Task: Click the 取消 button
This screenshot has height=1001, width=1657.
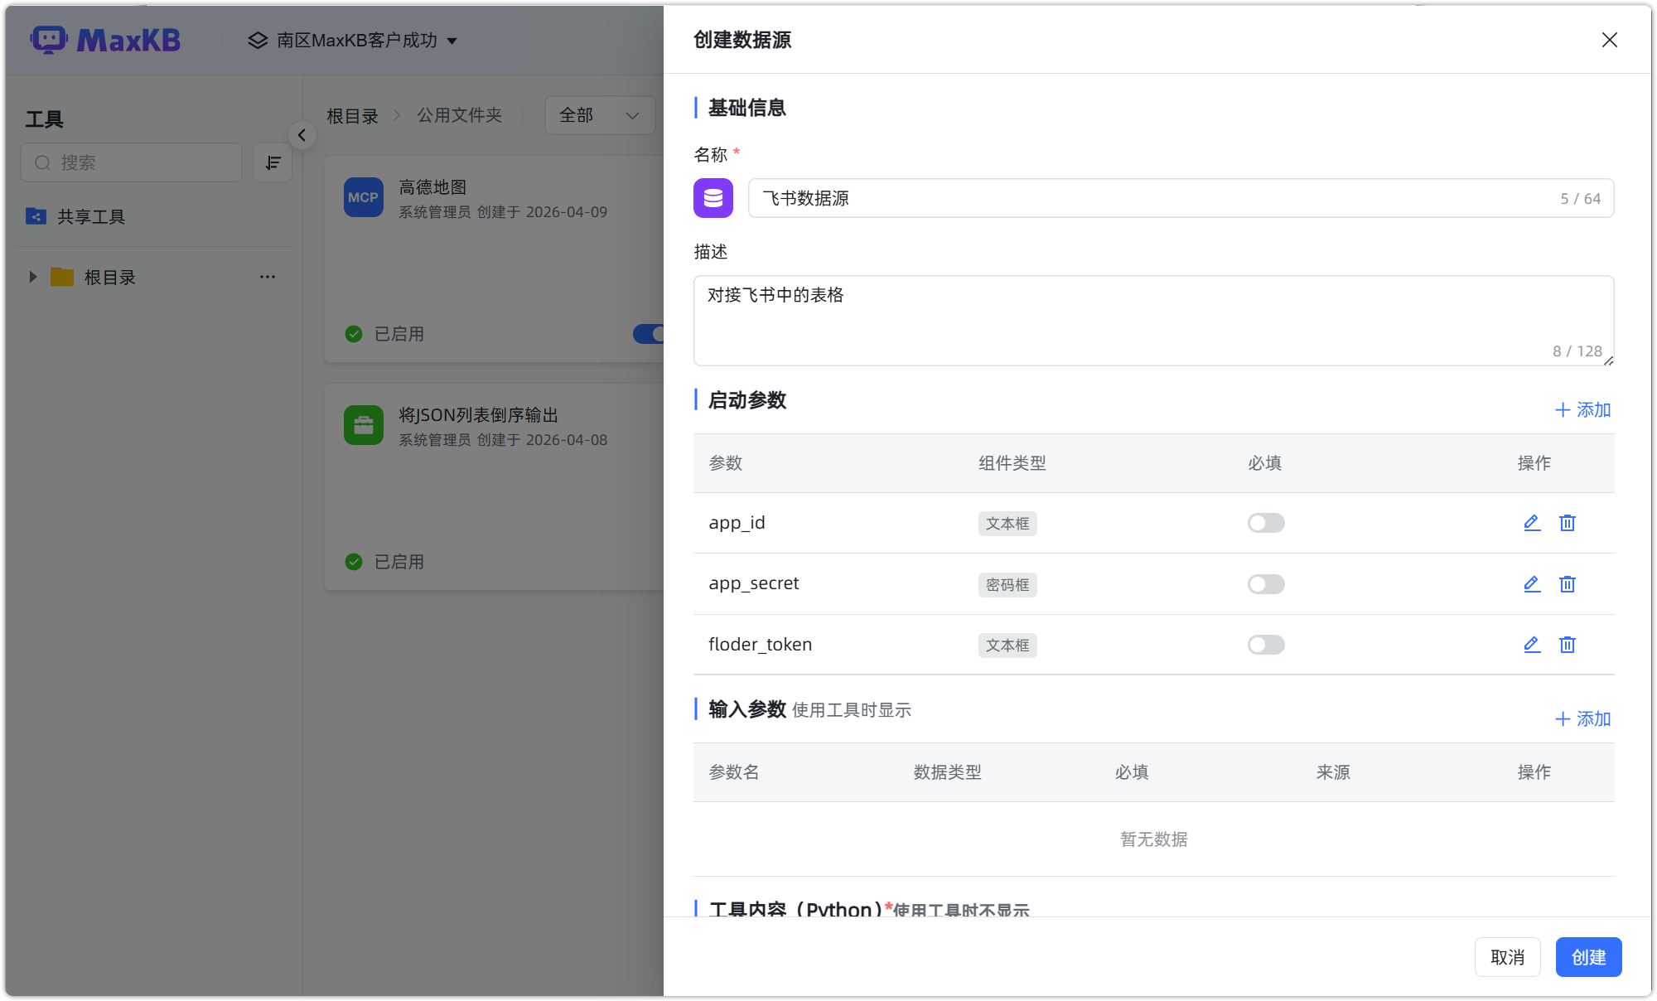Action: point(1507,957)
